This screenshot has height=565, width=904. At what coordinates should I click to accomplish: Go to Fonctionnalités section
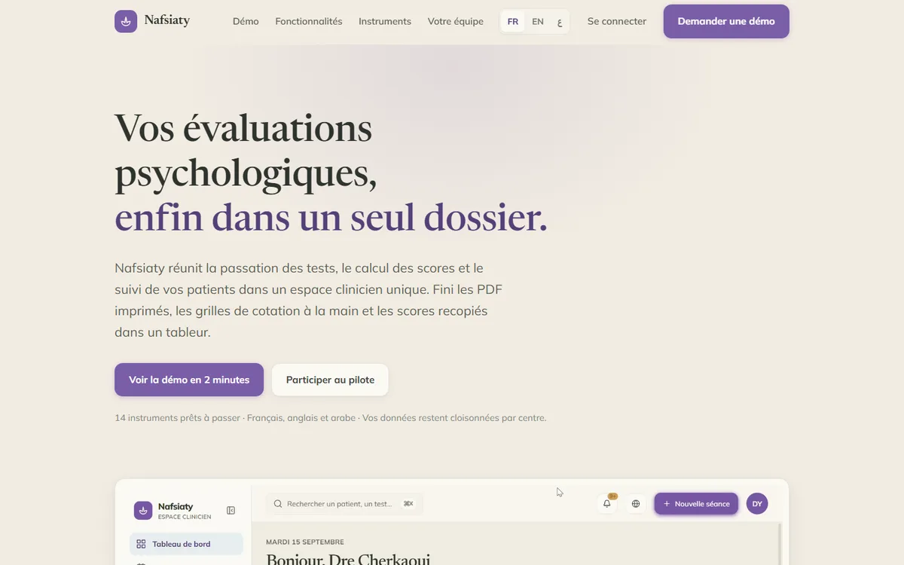309,21
